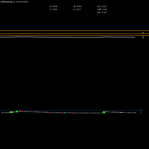149x149 pixels.
Task: Select the OH: 5.56 reading
Action: tap(102, 9)
